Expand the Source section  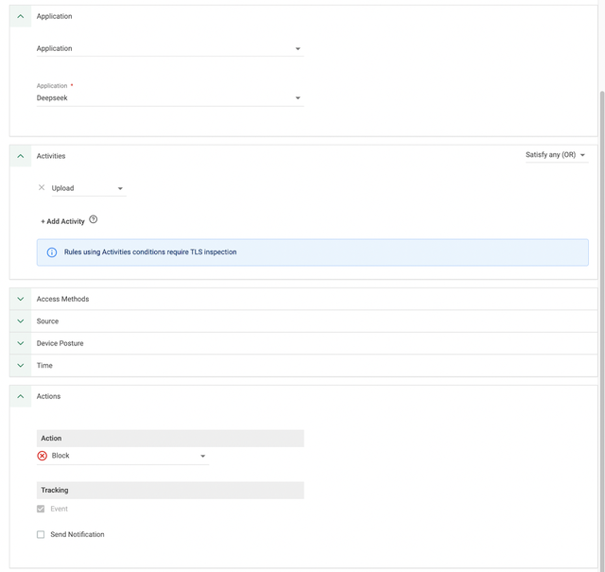coord(21,321)
